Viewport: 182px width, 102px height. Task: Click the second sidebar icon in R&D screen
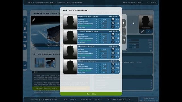click(25, 28)
